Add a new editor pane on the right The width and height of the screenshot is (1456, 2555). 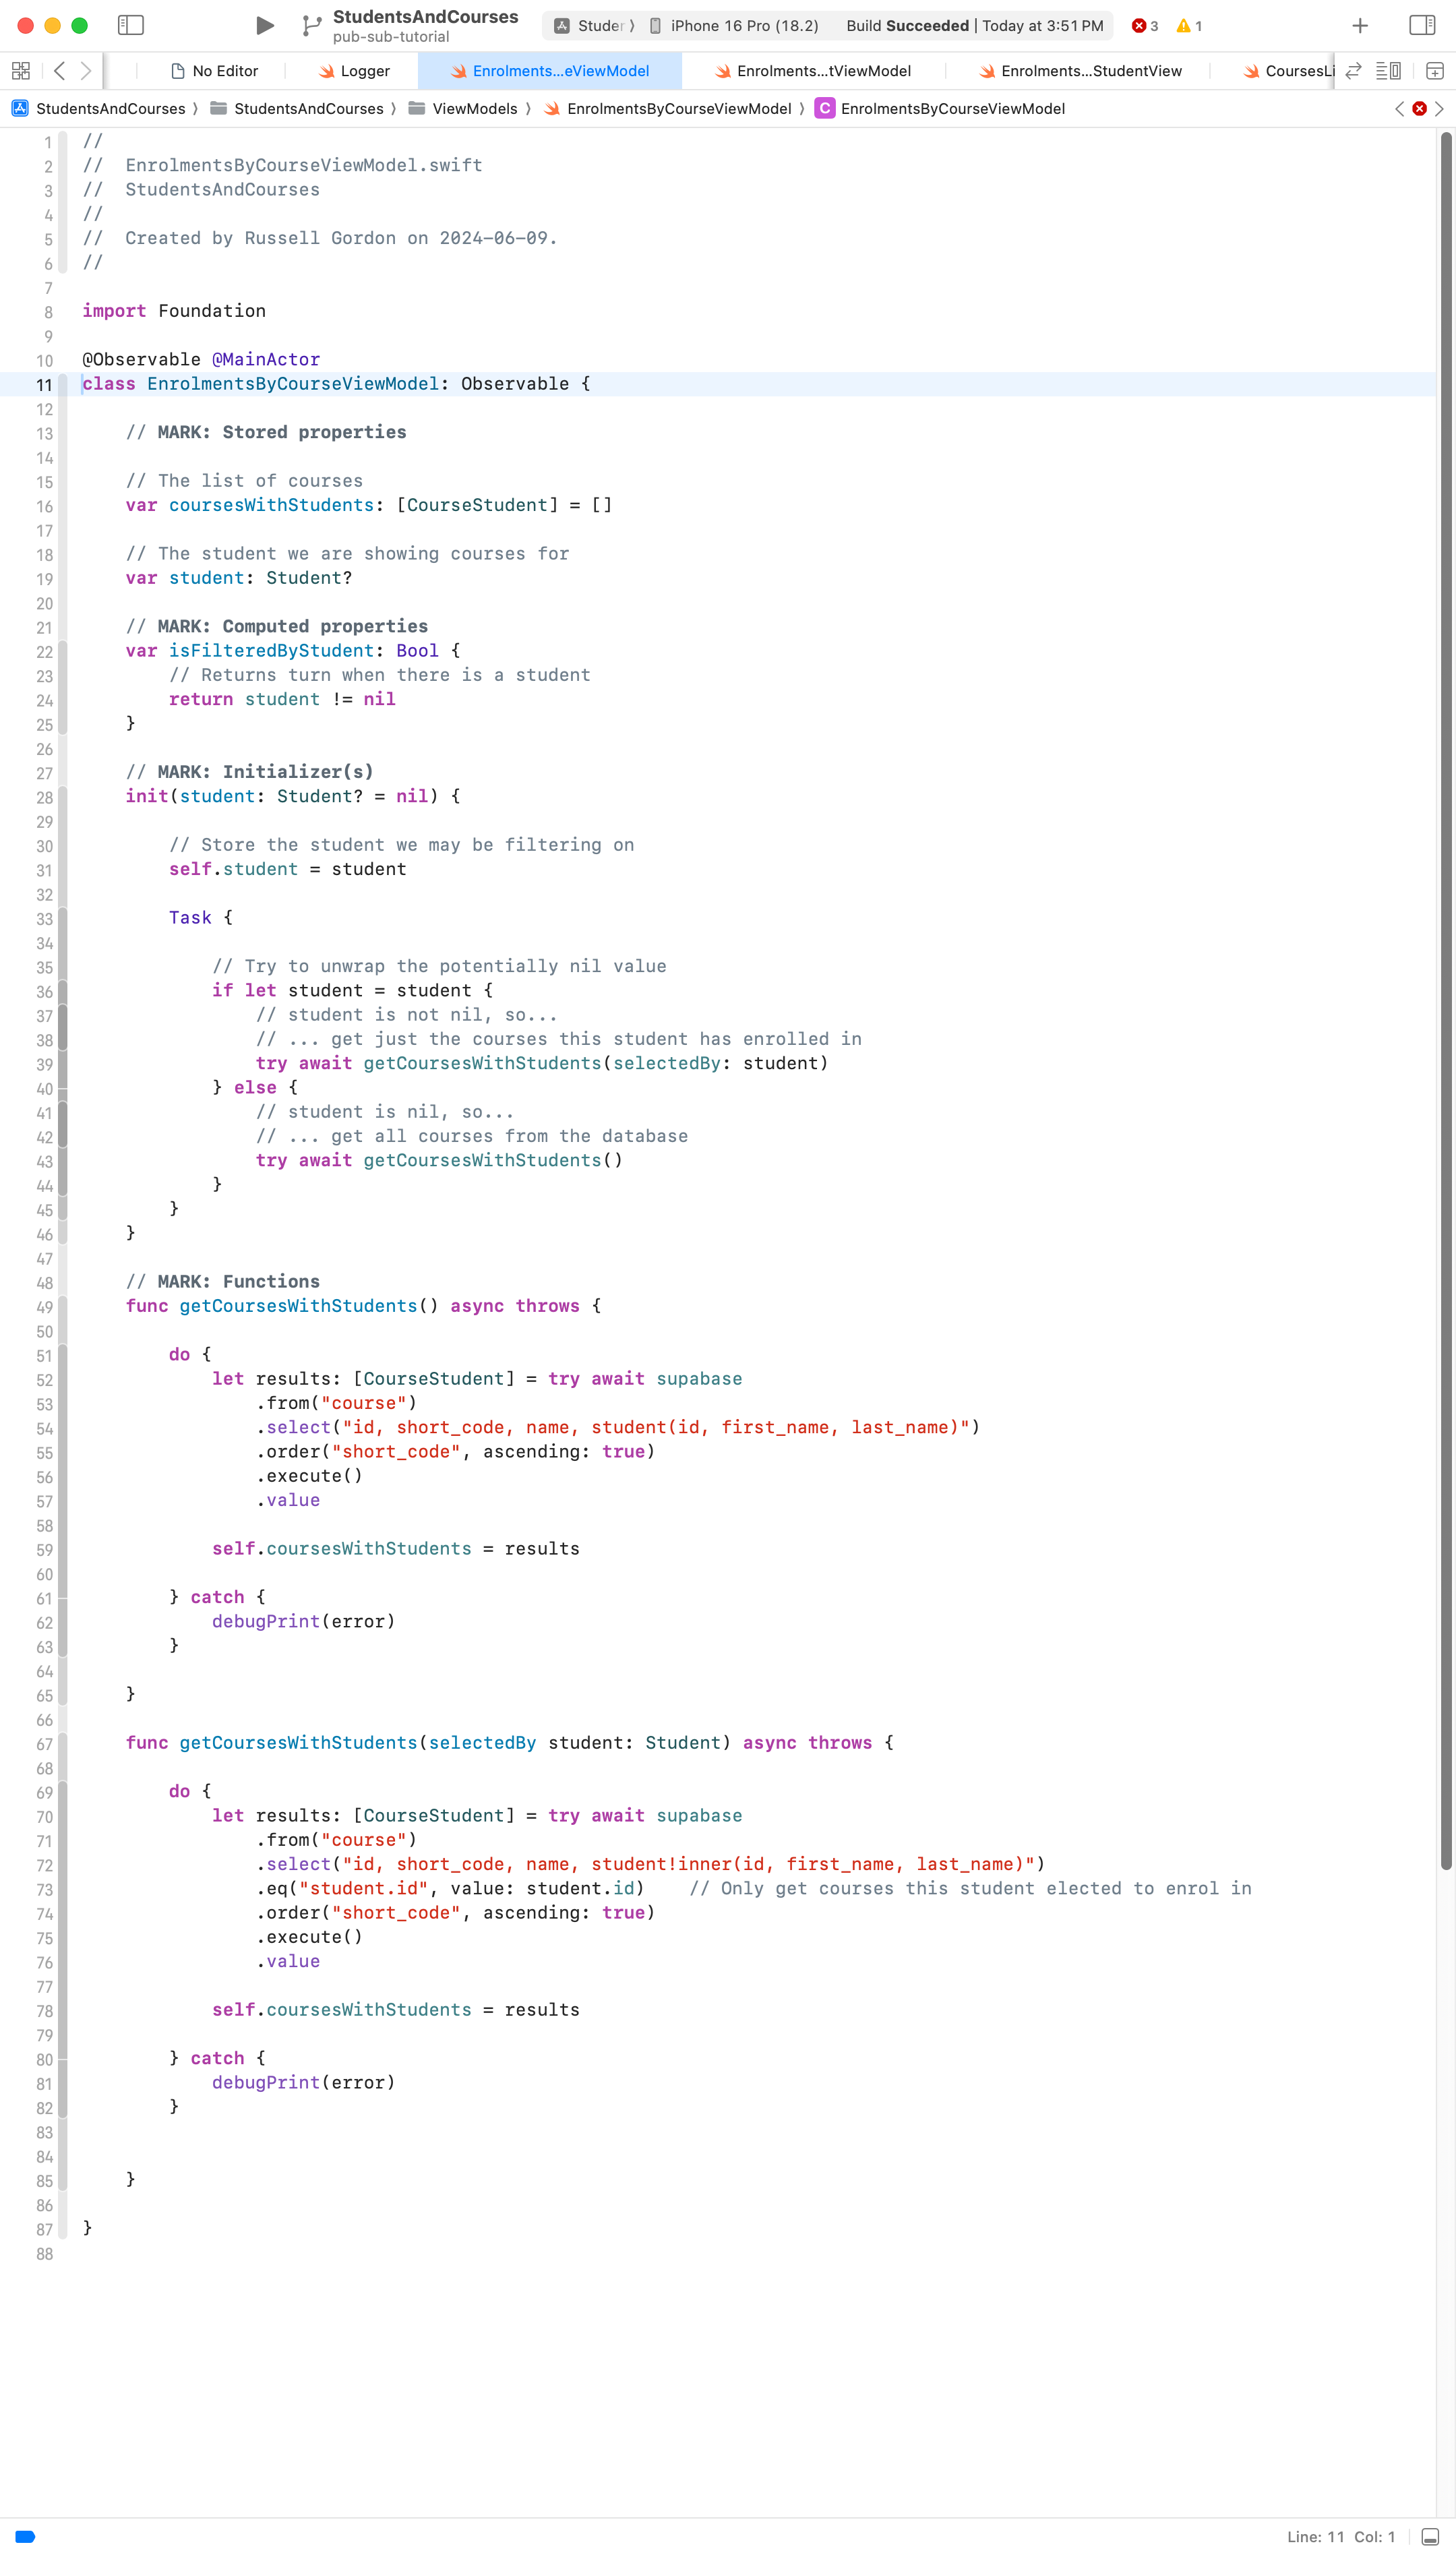pos(1434,71)
